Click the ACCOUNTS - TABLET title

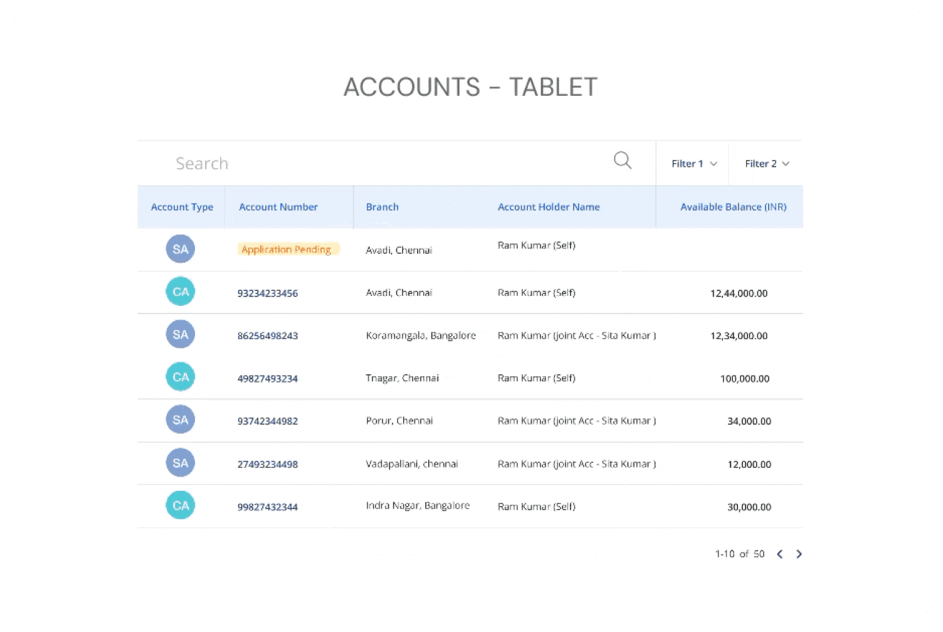coord(471,87)
